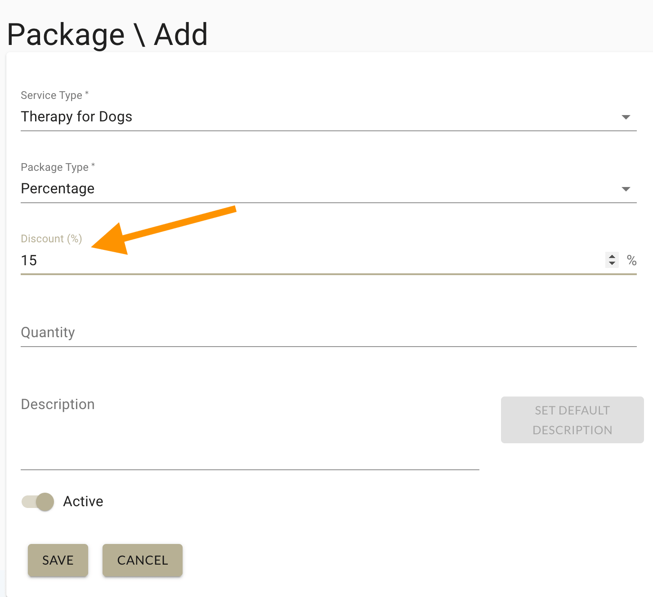Click the Service Type dropdown arrow
This screenshot has height=597, width=653.
tap(626, 117)
